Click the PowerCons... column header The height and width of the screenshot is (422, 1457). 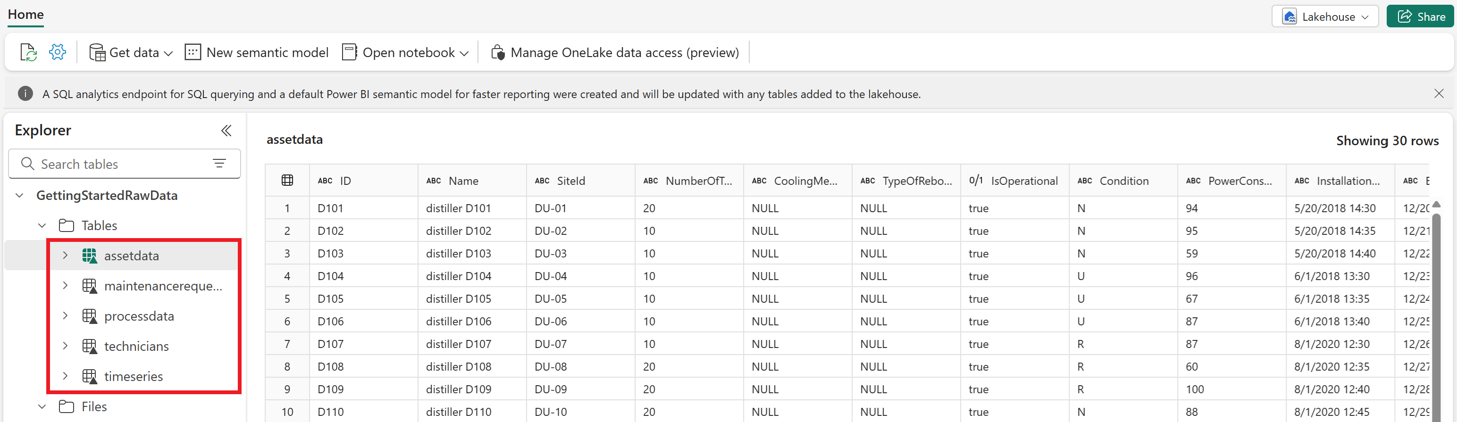click(x=1232, y=181)
